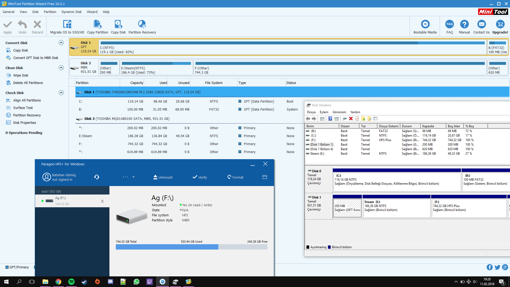510x287 pixels.
Task: Launch Partition Recovery from toolbar
Action: tap(142, 24)
